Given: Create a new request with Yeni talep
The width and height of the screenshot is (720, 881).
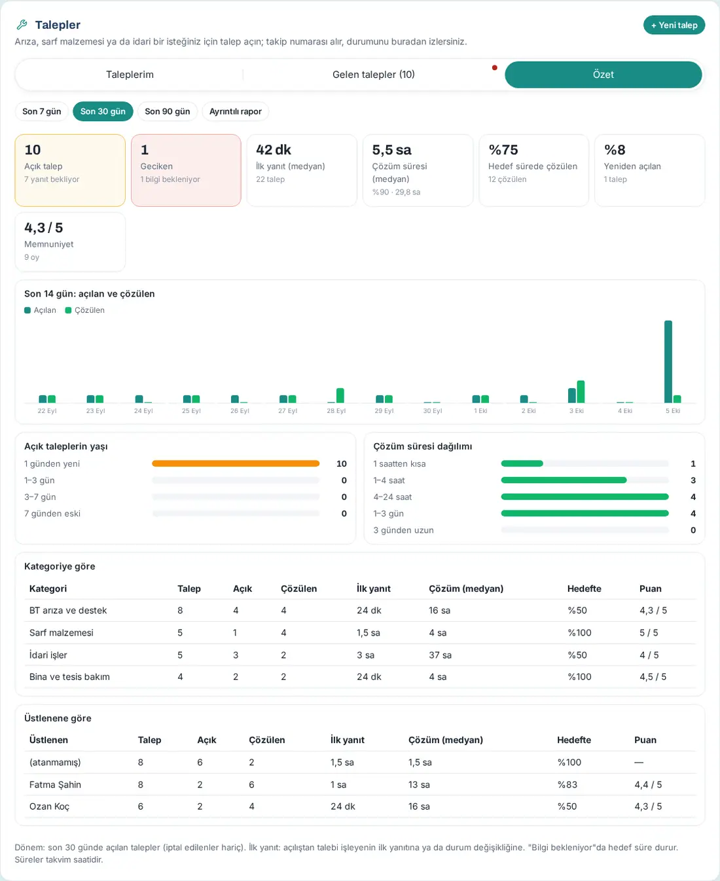Looking at the screenshot, I should click(x=674, y=25).
